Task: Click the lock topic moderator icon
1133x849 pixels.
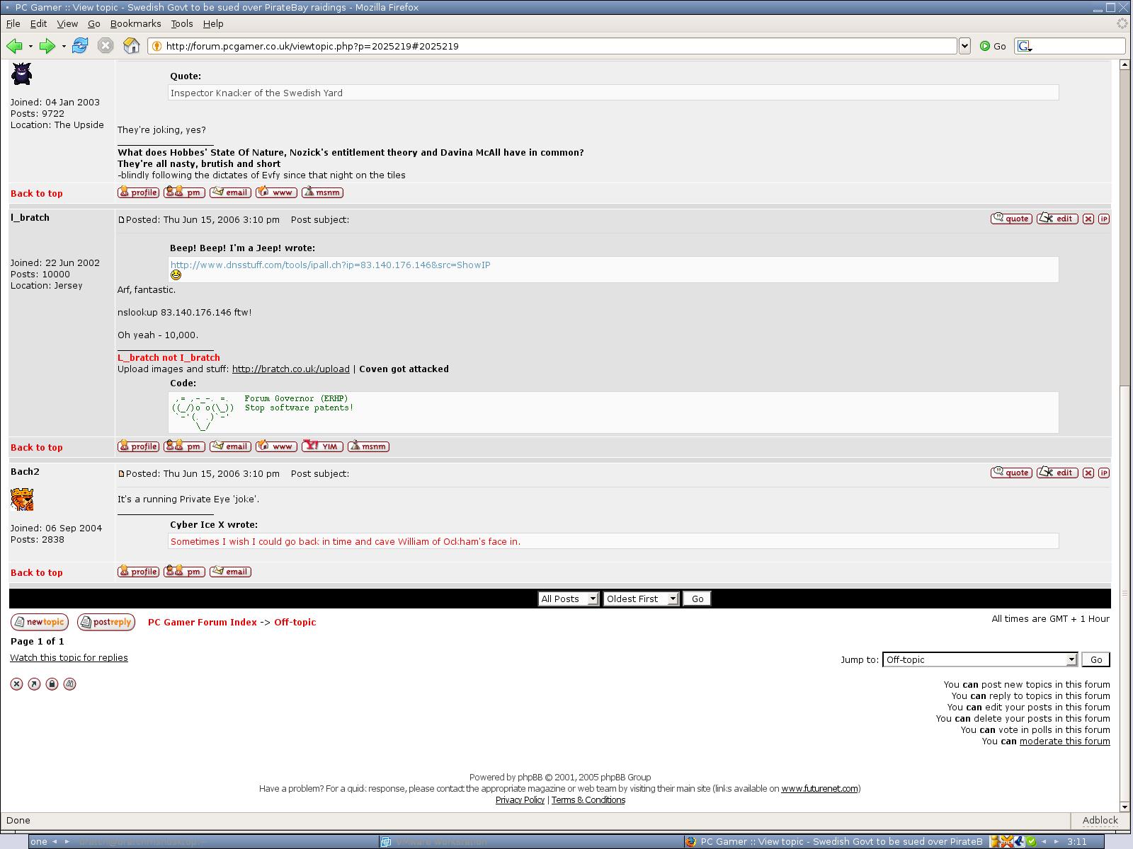Action: [x=52, y=684]
